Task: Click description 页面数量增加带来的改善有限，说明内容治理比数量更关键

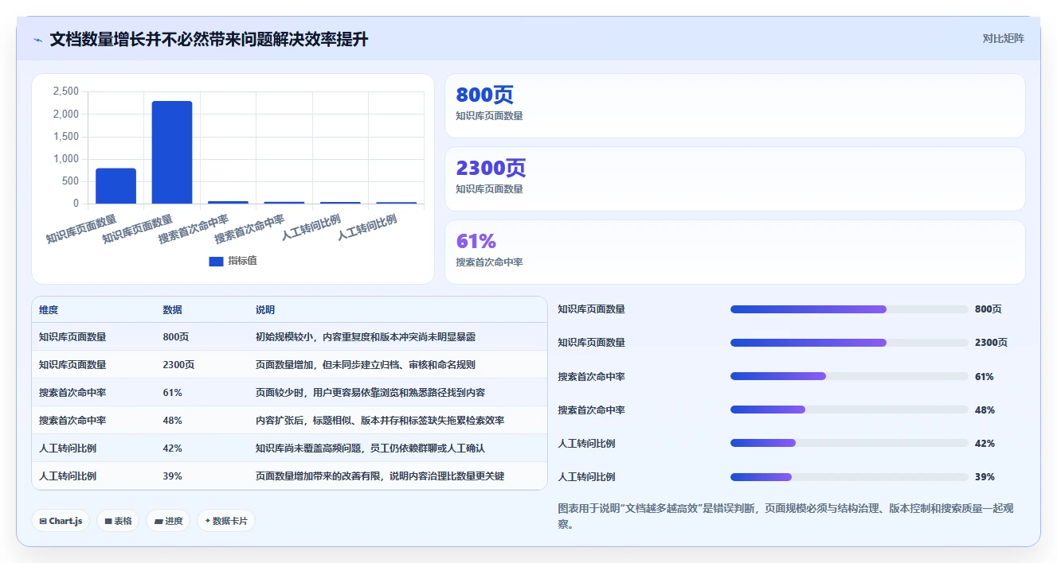Action: pyautogui.click(x=380, y=476)
